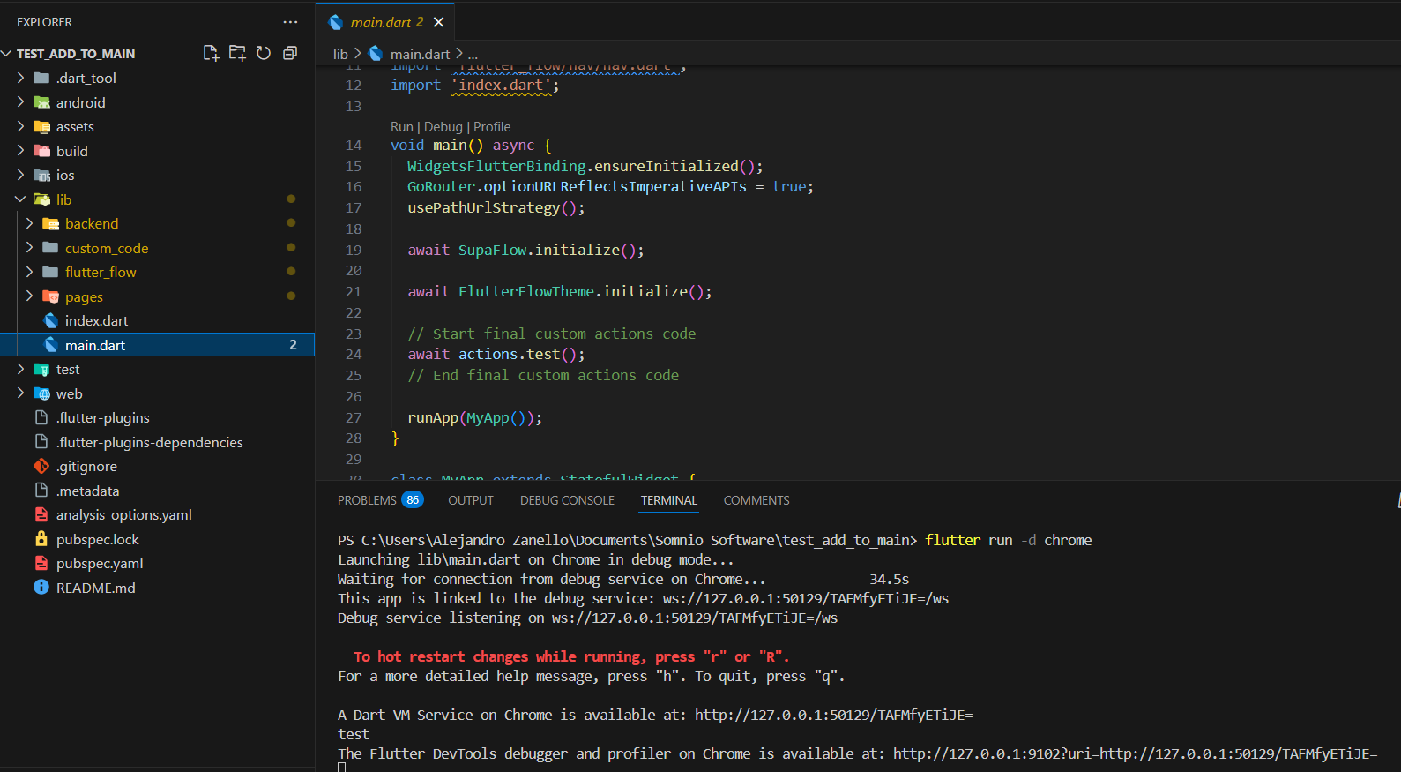This screenshot has width=1401, height=772.
Task: Collapse all folders in Explorer
Action: tap(289, 53)
